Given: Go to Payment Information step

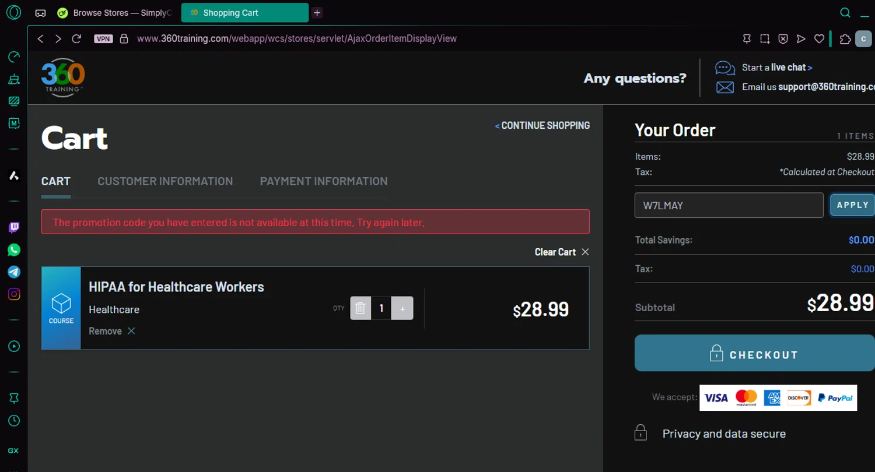Looking at the screenshot, I should (x=324, y=181).
